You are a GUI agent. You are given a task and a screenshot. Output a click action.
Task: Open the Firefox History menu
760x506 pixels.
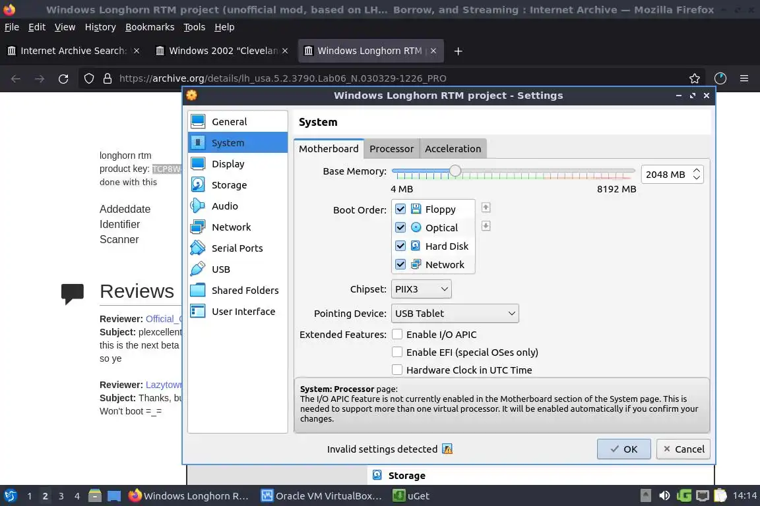(100, 27)
